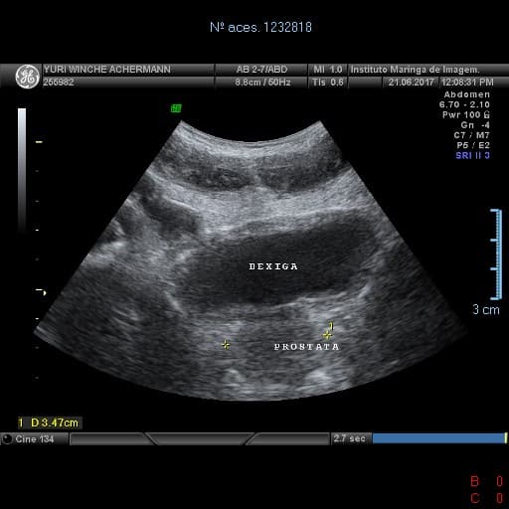Image resolution: width=509 pixels, height=509 pixels.
Task: Click the green indicator above the scan
Action: coord(176,108)
